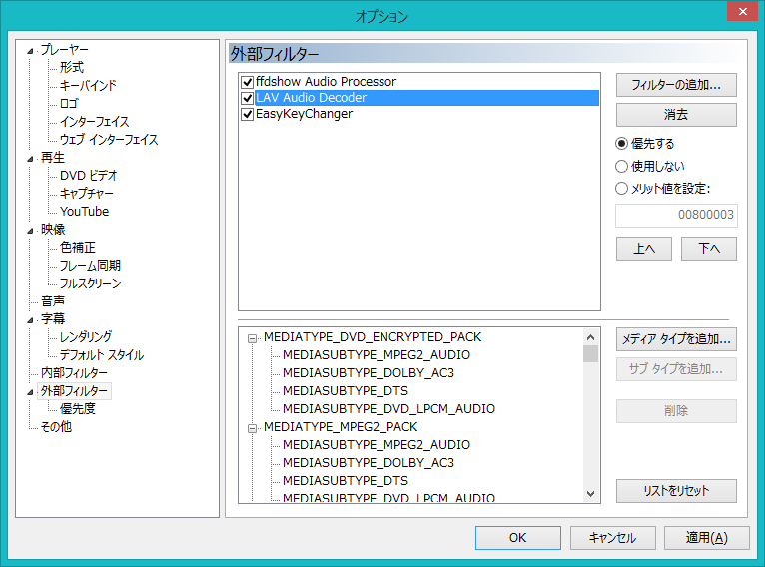Select 優先度 under 外部フィルター
The height and width of the screenshot is (567, 765).
tap(78, 408)
